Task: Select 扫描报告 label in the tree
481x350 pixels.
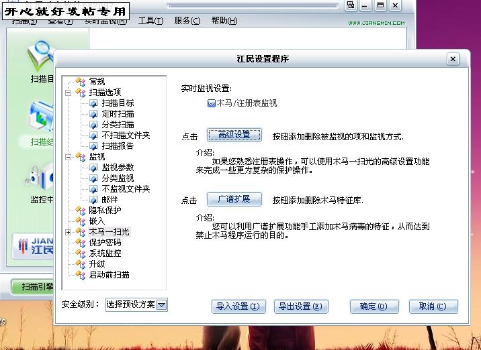Action: (x=118, y=146)
